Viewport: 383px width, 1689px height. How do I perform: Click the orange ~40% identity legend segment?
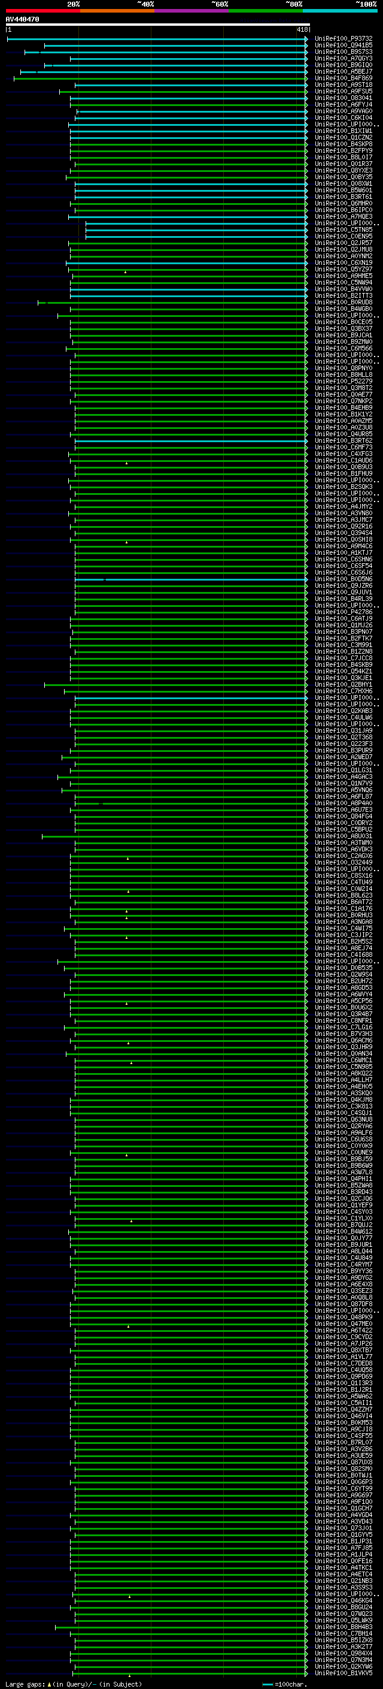(x=117, y=11)
